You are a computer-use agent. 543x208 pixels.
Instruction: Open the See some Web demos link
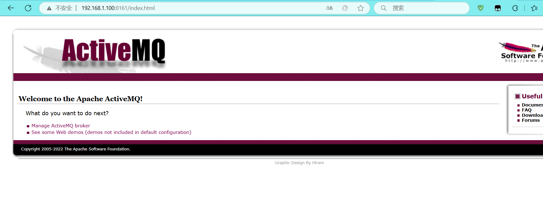(x=111, y=132)
